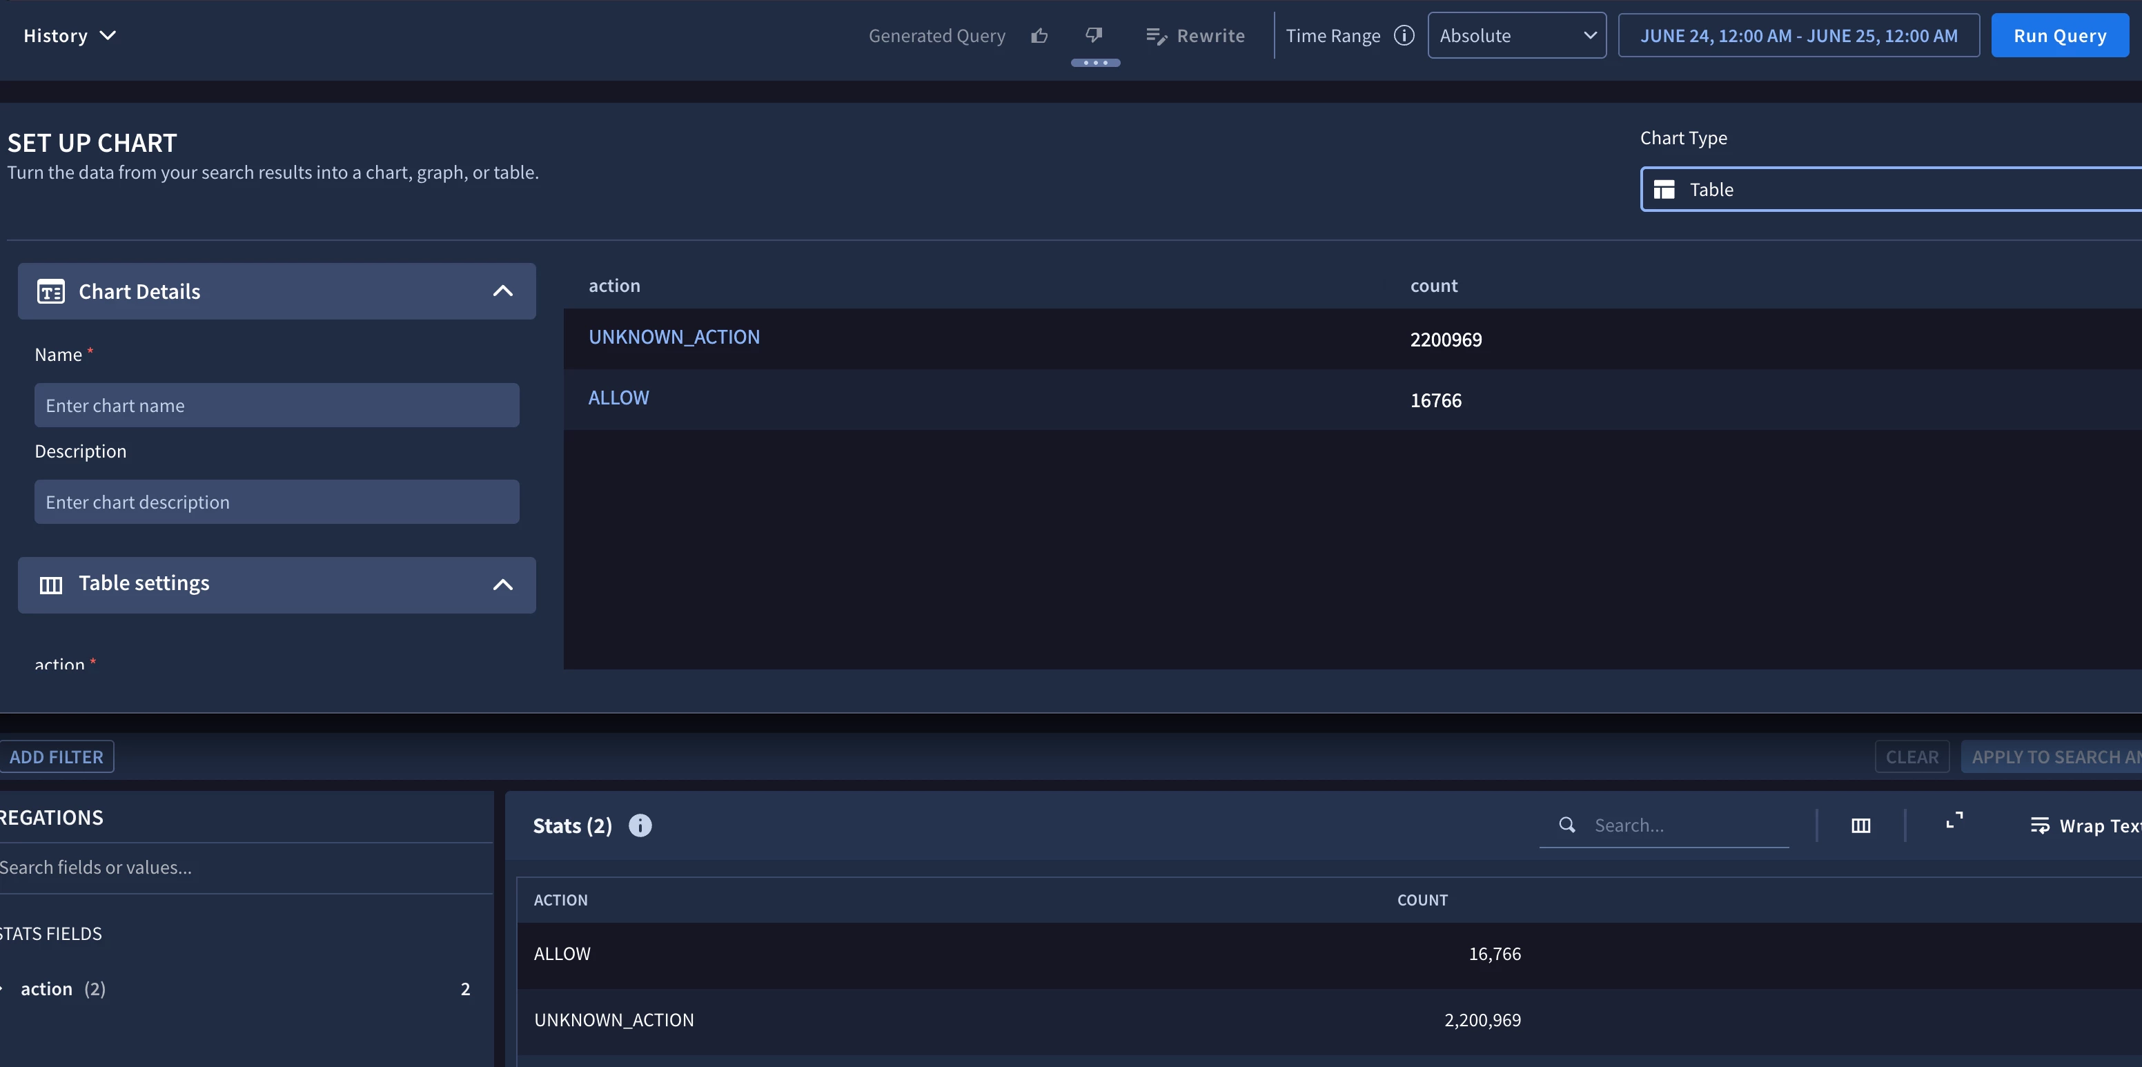The width and height of the screenshot is (2142, 1067).
Task: Open the Absolute time range dropdown
Action: [x=1517, y=36]
